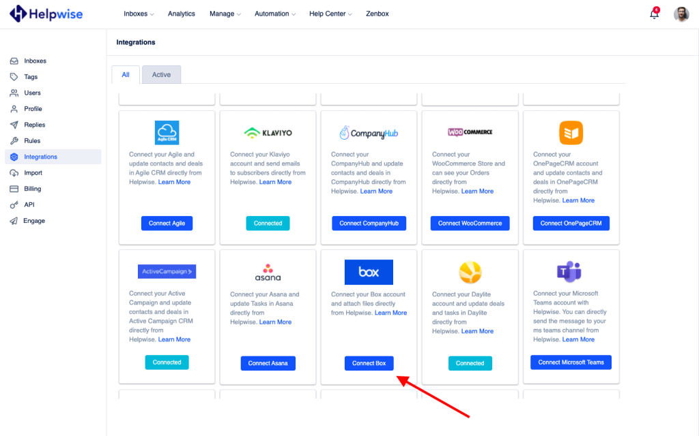The height and width of the screenshot is (436, 699).
Task: Click the Helpwise logo
Action: pos(46,14)
